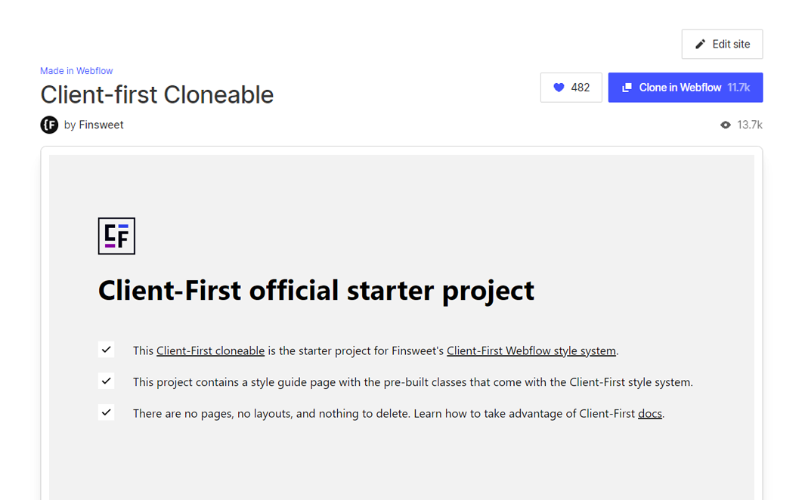Click the third checkmark box
Viewport: 805px width, 500px height.
click(107, 412)
